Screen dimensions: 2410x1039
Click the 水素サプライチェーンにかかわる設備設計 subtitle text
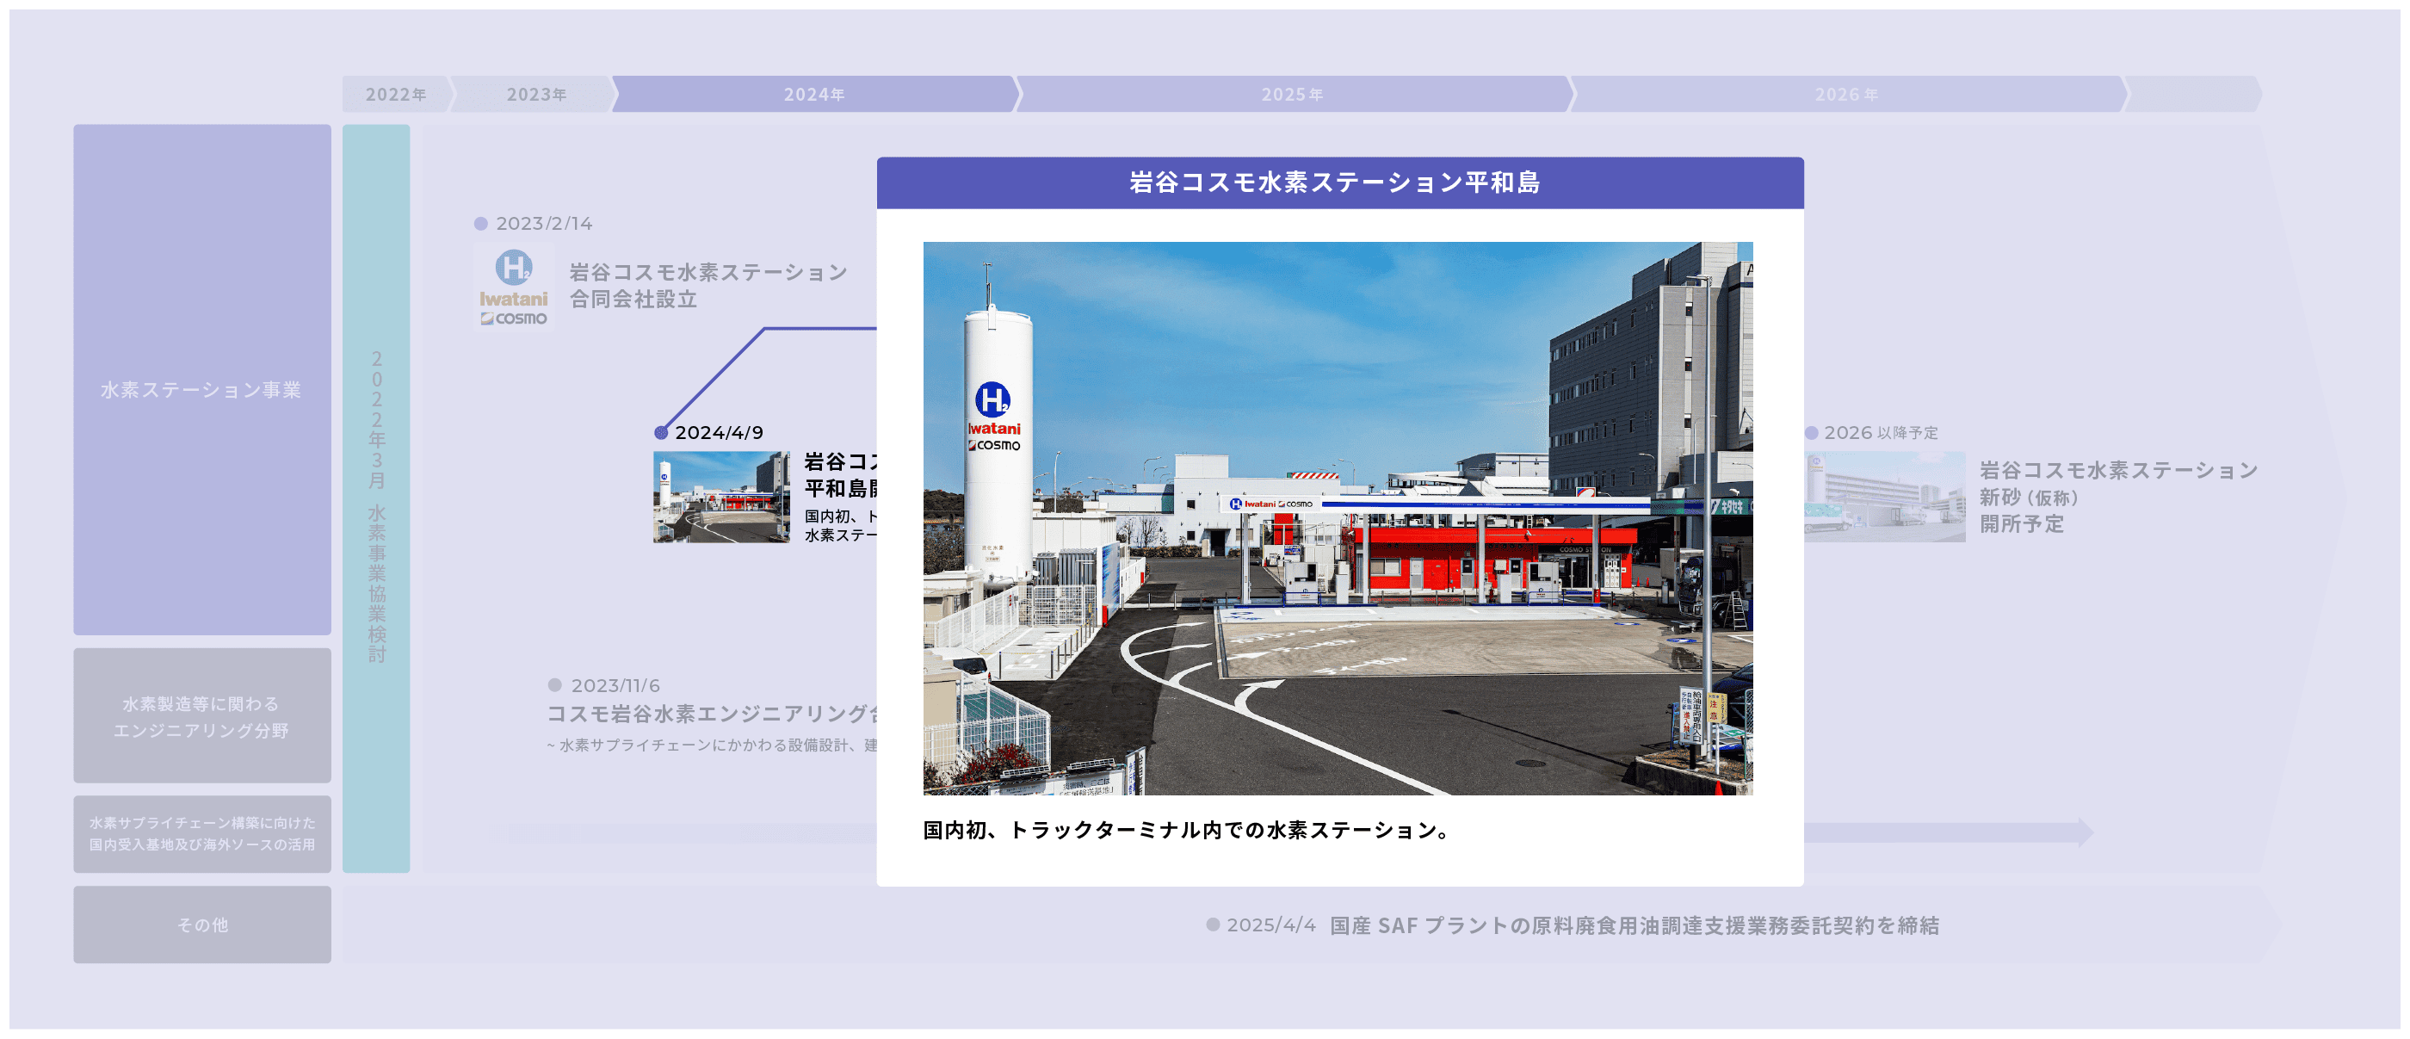tap(712, 745)
